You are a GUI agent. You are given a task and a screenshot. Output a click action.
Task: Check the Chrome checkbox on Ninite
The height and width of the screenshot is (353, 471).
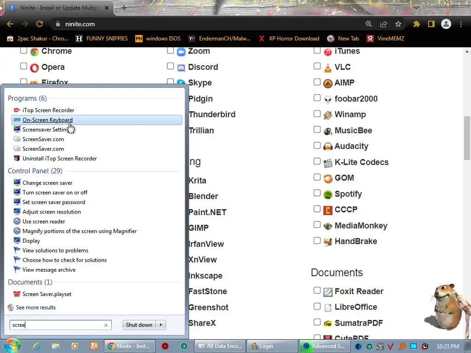tap(24, 50)
